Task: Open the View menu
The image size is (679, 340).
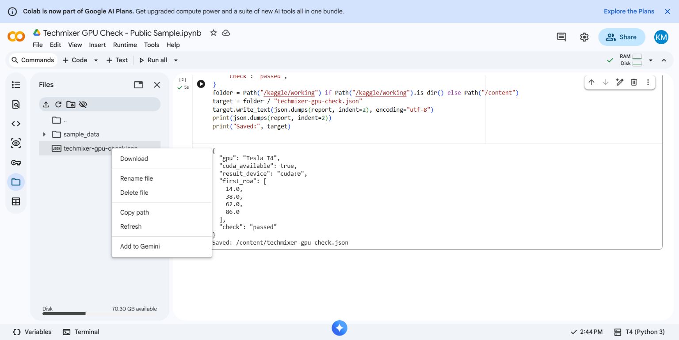Action: coord(75,45)
